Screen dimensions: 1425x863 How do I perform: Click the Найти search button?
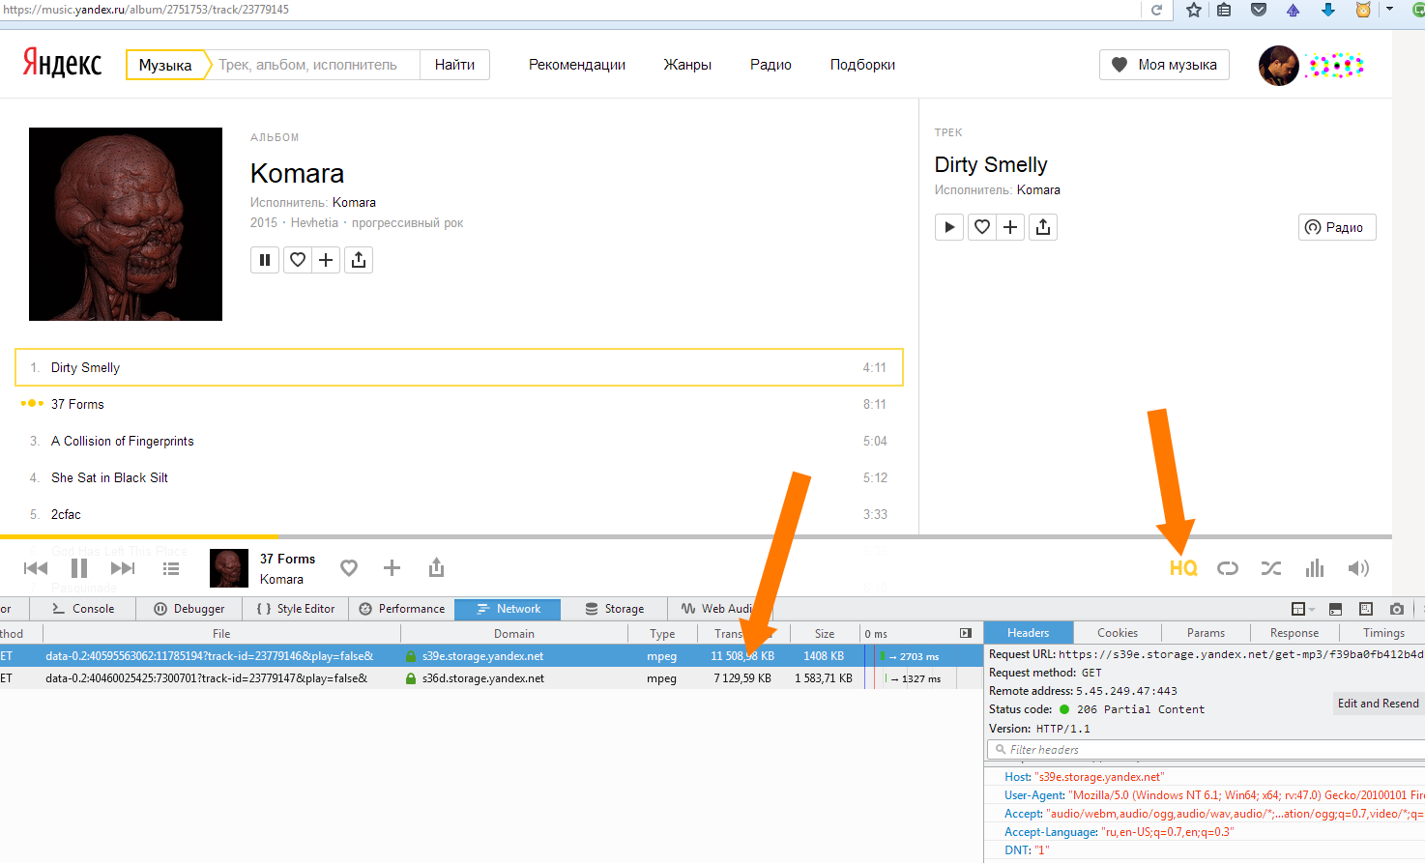click(454, 65)
